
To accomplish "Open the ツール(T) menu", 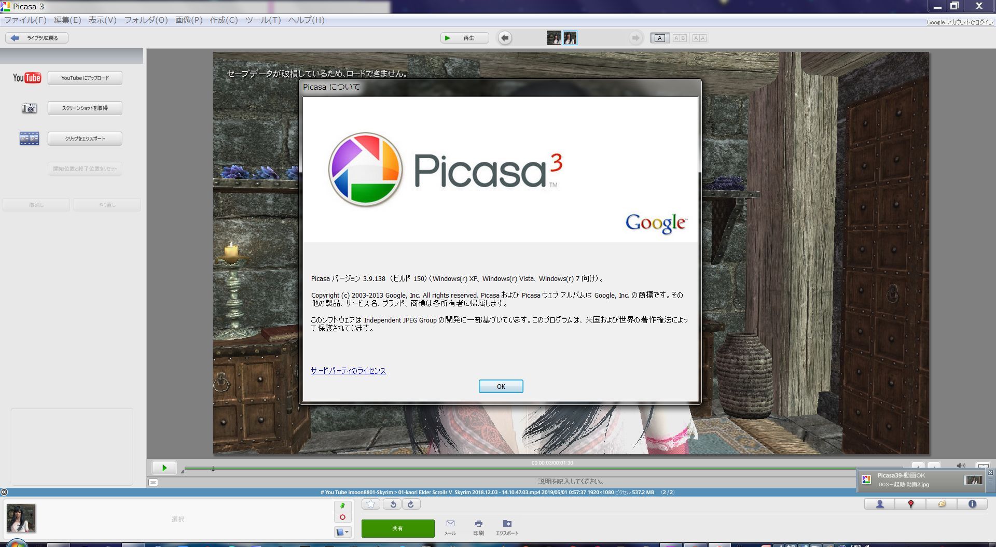I will click(x=263, y=20).
